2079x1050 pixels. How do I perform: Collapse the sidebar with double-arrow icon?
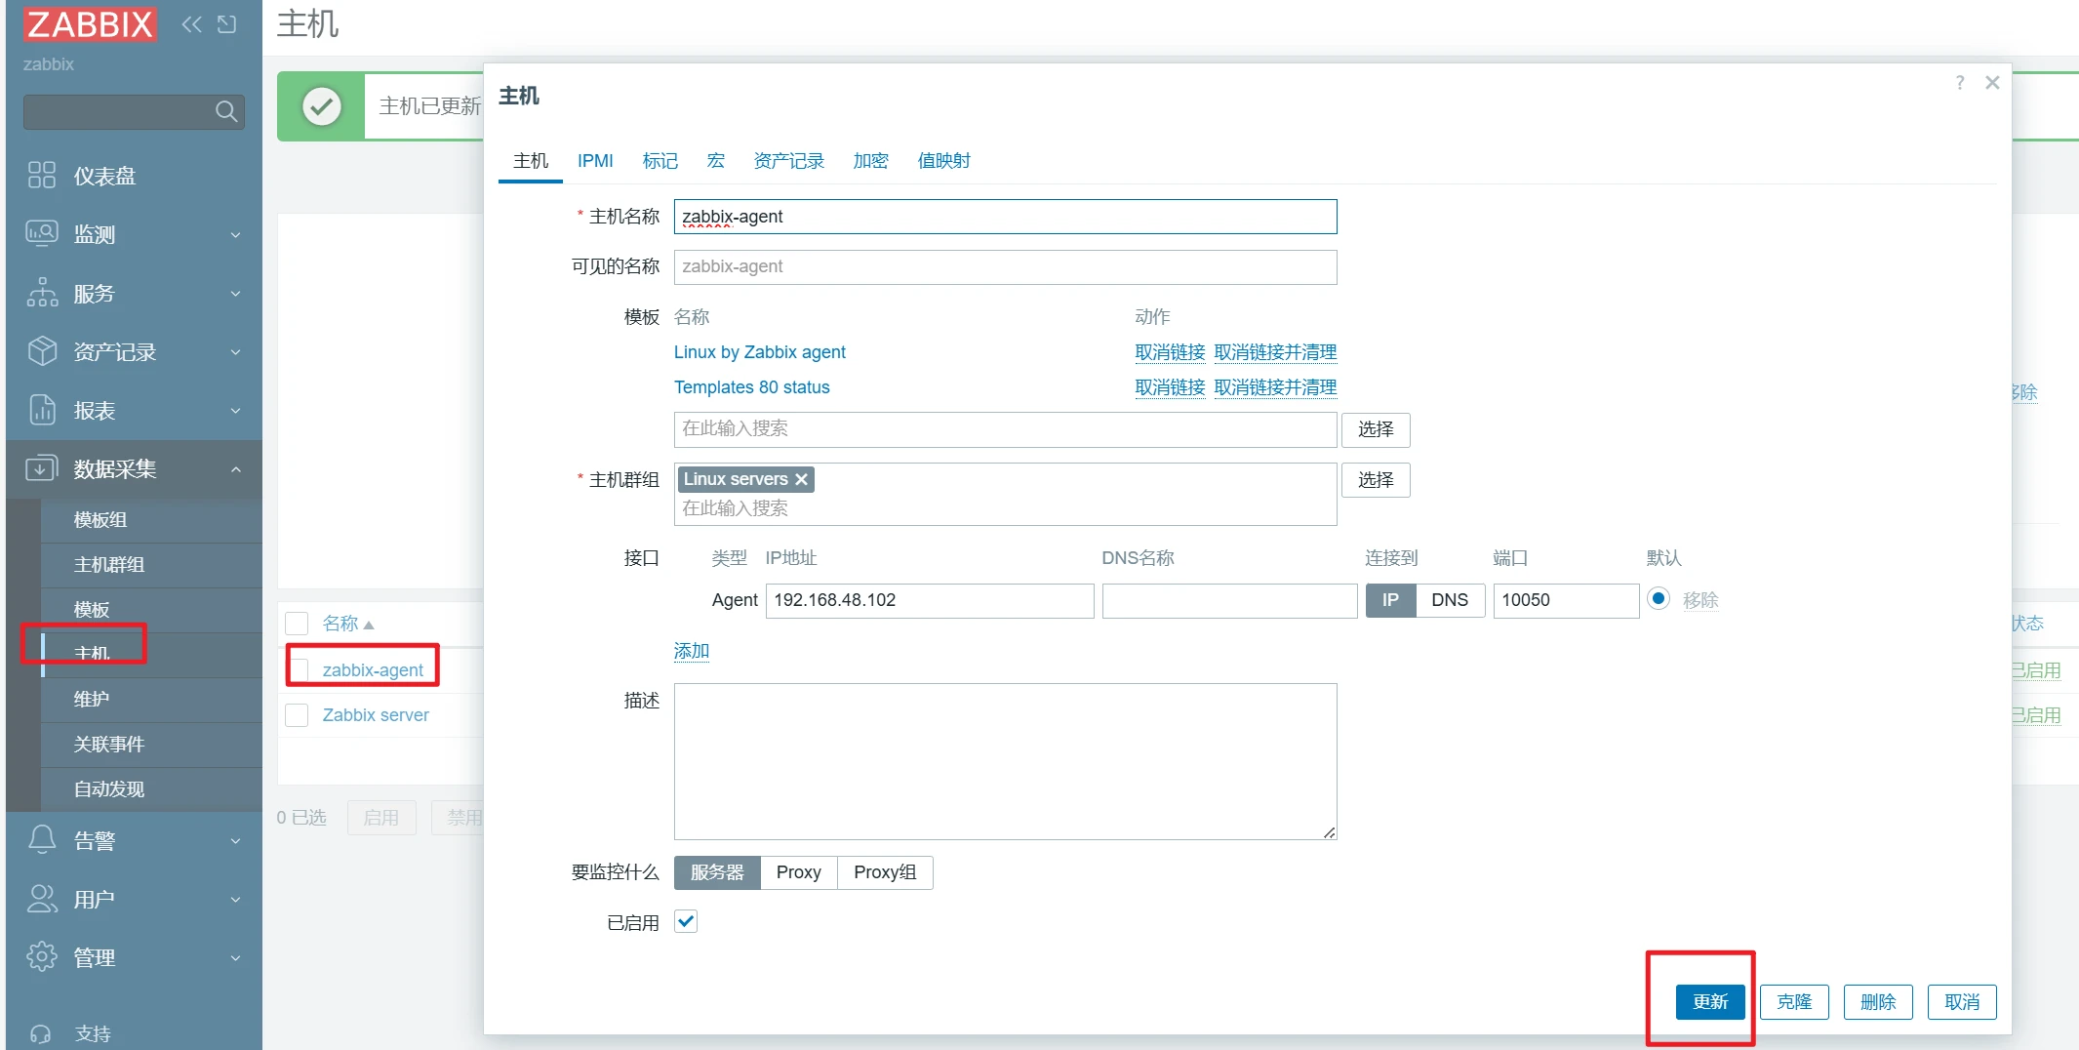192,24
